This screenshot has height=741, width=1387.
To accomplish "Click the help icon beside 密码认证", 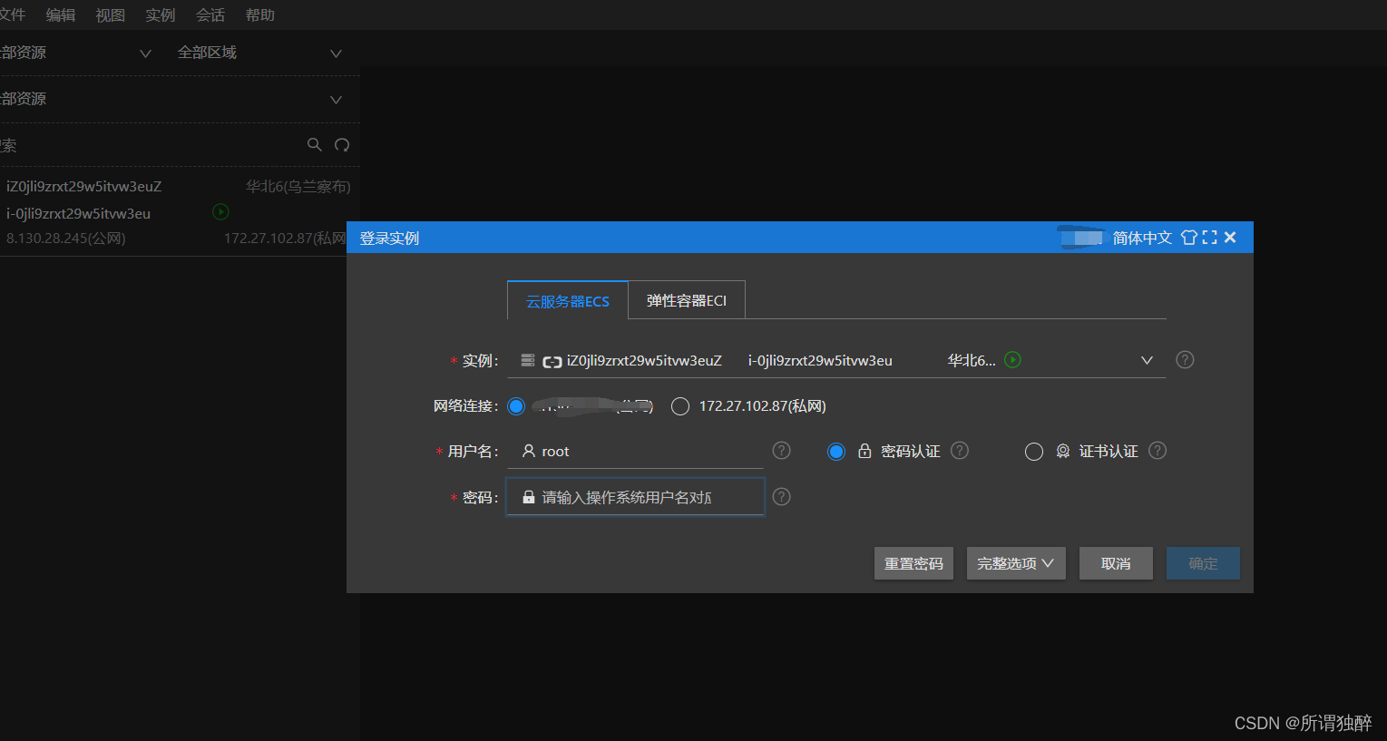I will click(x=960, y=451).
